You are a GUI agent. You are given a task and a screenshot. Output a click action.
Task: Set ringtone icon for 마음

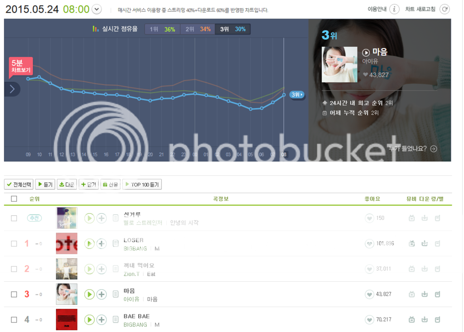coord(437,294)
